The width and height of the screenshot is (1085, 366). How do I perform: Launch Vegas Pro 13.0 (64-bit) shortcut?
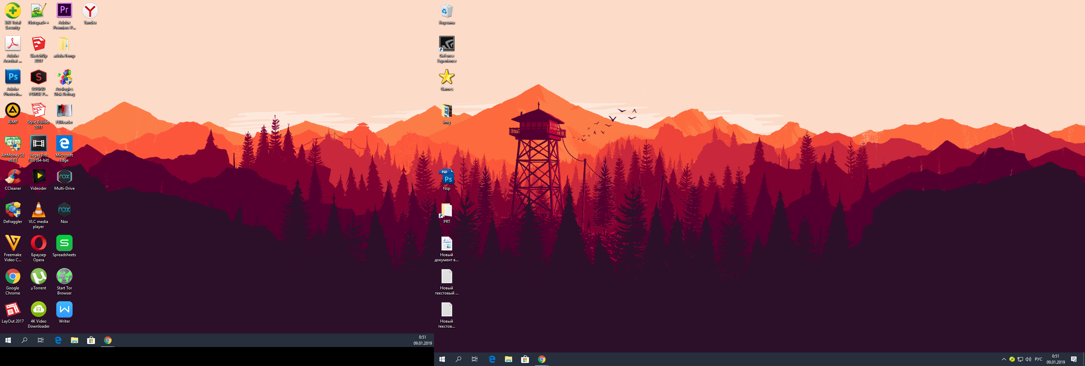tap(38, 149)
